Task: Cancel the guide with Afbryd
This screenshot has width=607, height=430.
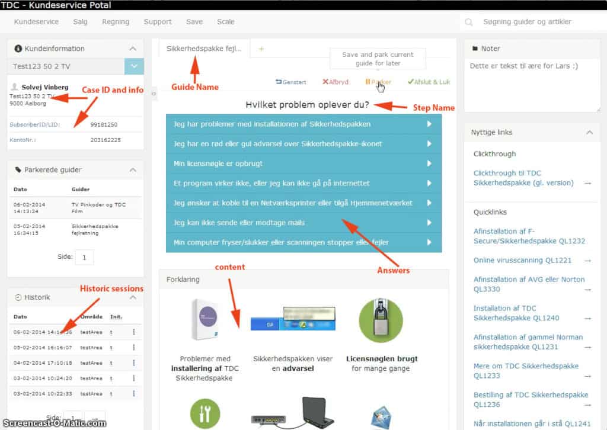Action: [336, 82]
